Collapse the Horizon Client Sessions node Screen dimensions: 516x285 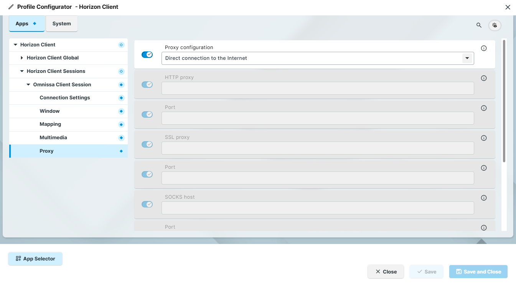coord(21,71)
